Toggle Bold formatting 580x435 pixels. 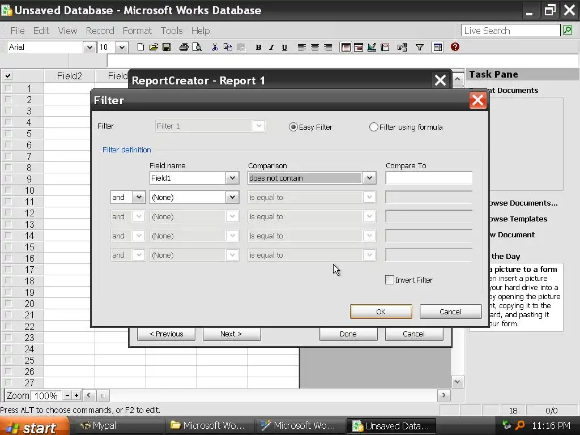click(x=258, y=48)
